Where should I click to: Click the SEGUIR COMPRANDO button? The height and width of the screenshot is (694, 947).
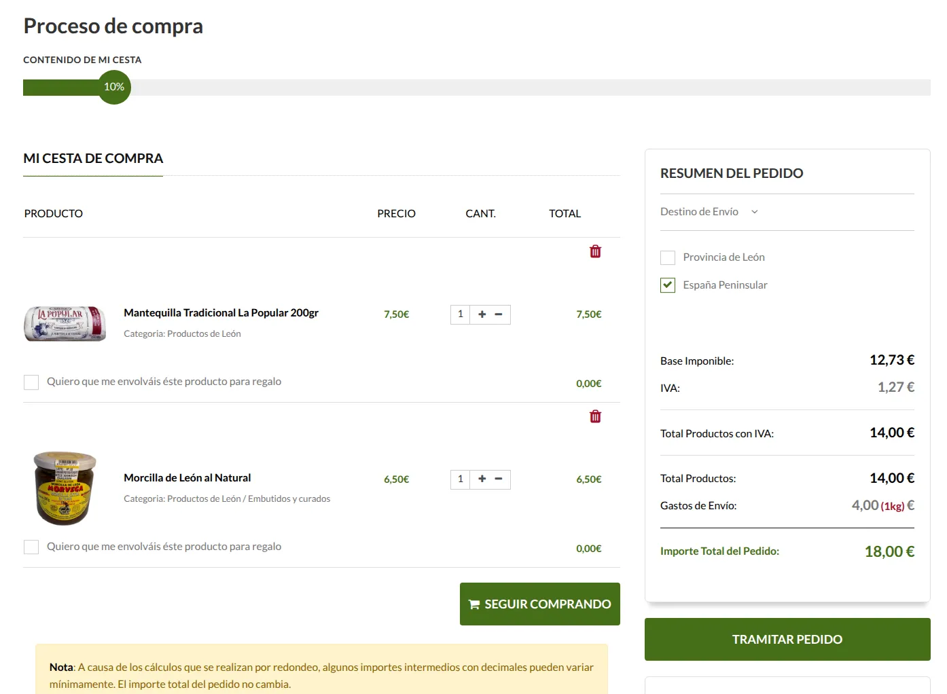coord(540,604)
